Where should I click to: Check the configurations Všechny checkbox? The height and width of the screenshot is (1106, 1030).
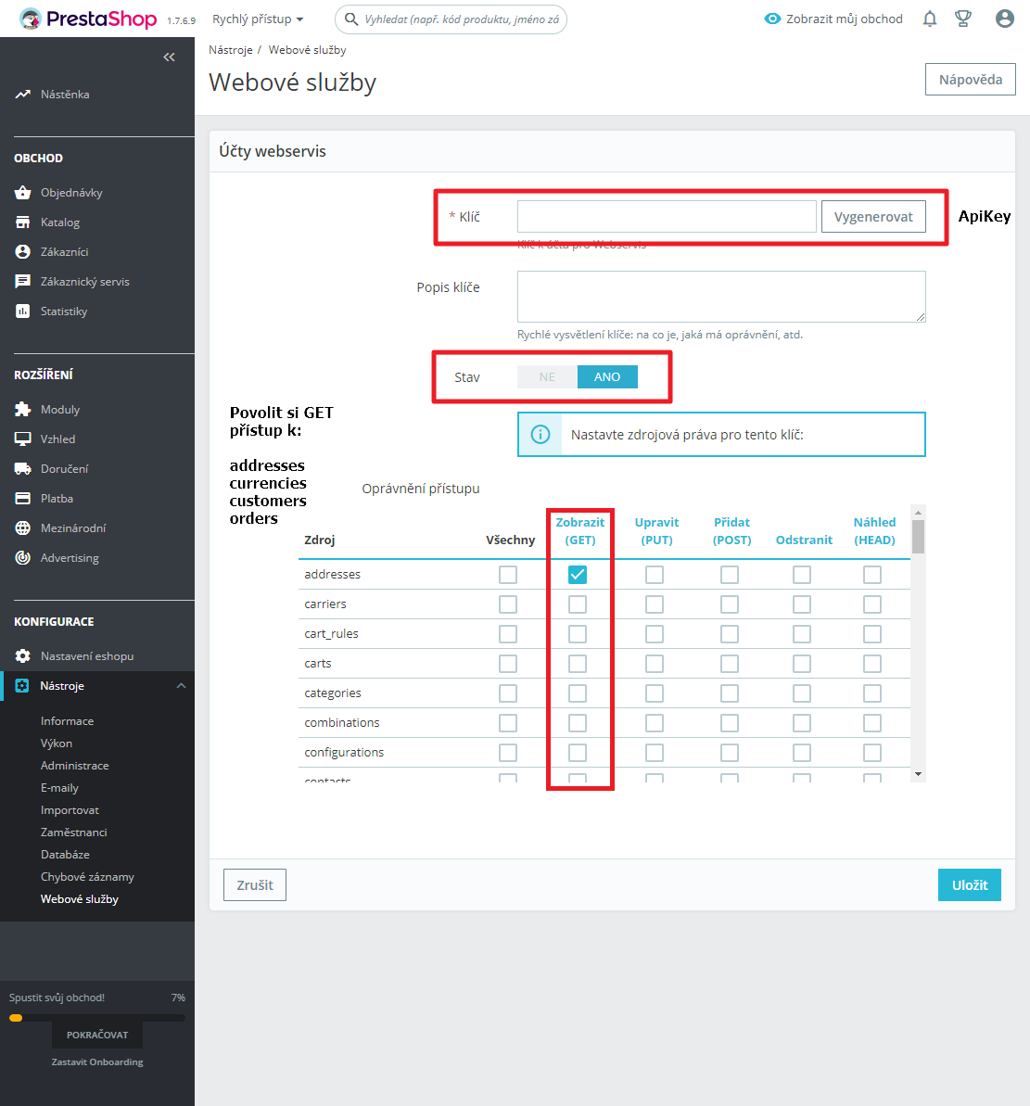pyautogui.click(x=508, y=752)
